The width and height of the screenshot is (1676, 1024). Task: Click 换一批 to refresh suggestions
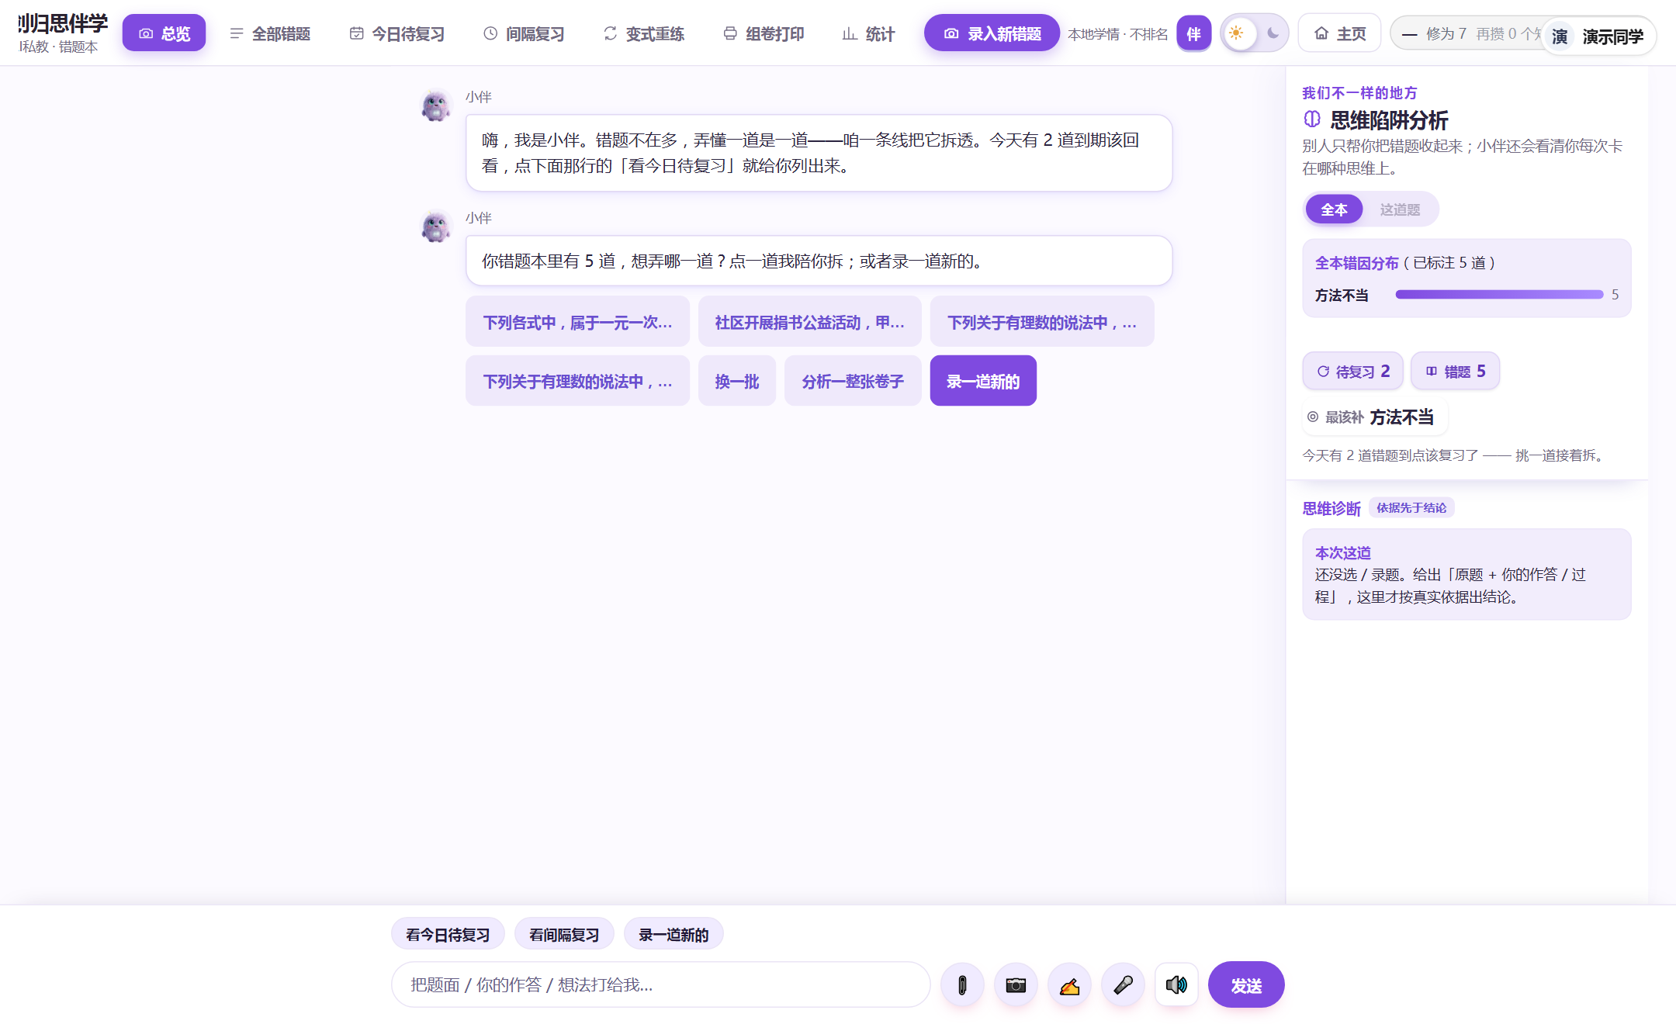coord(736,381)
